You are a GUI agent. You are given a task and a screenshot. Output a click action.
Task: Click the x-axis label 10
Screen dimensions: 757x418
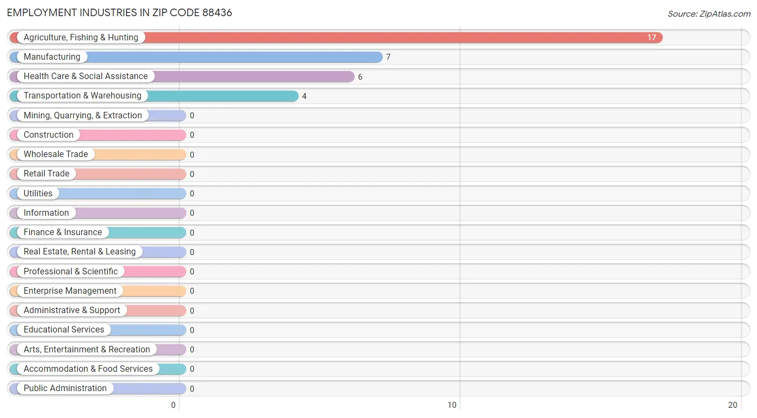(452, 405)
